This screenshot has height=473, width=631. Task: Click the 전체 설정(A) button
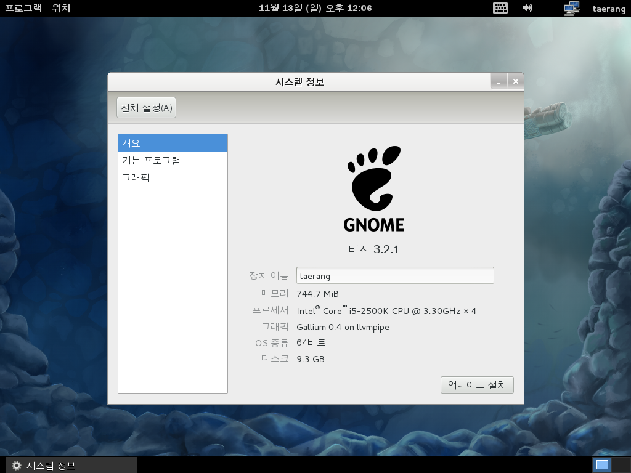(x=147, y=108)
